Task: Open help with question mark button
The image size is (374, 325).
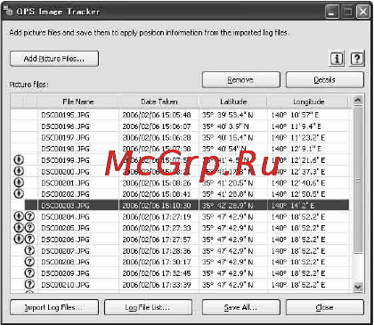Action: tap(356, 59)
